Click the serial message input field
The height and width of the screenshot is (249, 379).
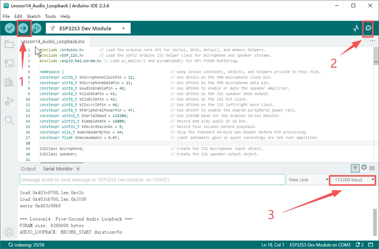pyautogui.click(x=153, y=180)
